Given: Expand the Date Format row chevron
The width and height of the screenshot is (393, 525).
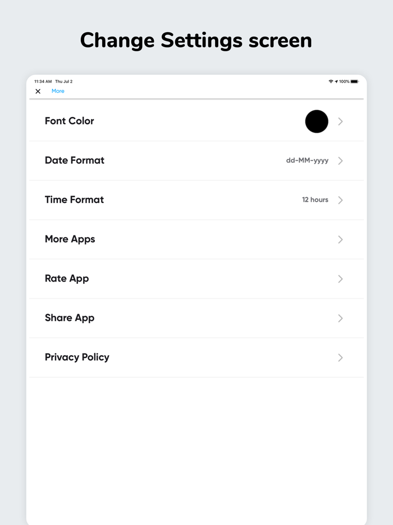Looking at the screenshot, I should point(340,161).
